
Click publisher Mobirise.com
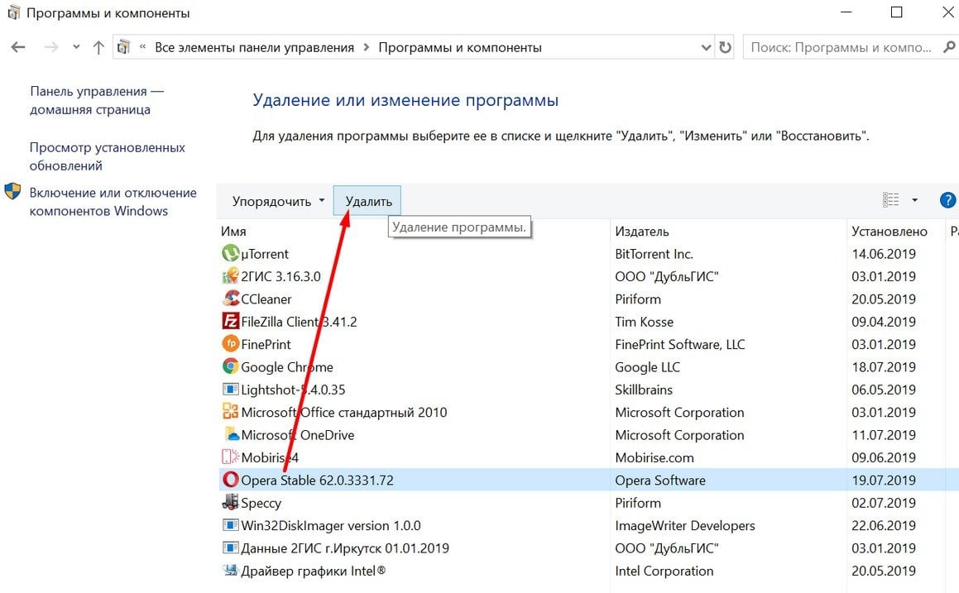click(x=655, y=457)
